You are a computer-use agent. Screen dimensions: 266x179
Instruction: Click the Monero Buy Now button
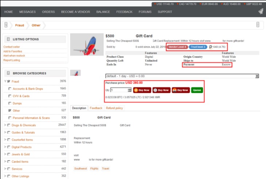181,90
